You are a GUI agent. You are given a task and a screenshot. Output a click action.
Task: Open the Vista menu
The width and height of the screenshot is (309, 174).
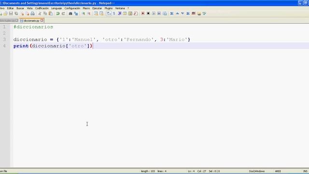pyautogui.click(x=29, y=8)
